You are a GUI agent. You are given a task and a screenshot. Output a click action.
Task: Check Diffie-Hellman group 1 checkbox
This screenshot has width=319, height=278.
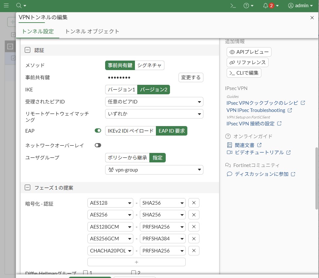85,273
